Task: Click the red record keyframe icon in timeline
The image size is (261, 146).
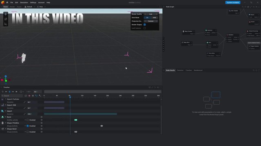Action: click(29, 96)
